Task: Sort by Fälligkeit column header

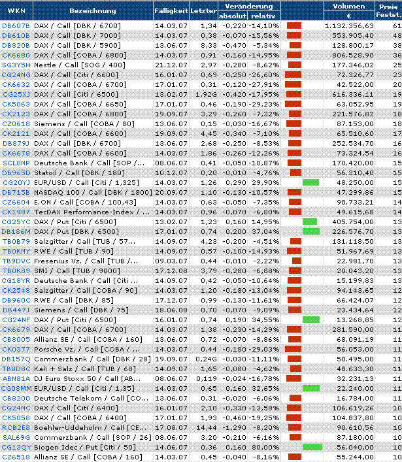Action: pyautogui.click(x=171, y=11)
